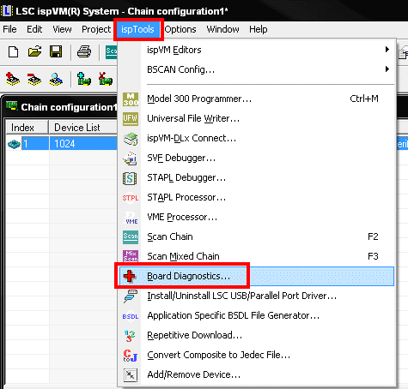Image resolution: width=408 pixels, height=389 pixels.
Task: Click the red cross Board Diagnostics icon
Action: [130, 276]
